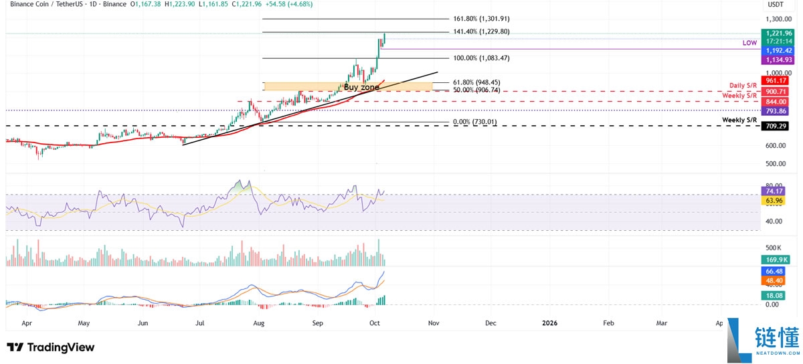The width and height of the screenshot is (803, 364).
Task: Click the Oct date on the time axis
Action: tap(376, 323)
